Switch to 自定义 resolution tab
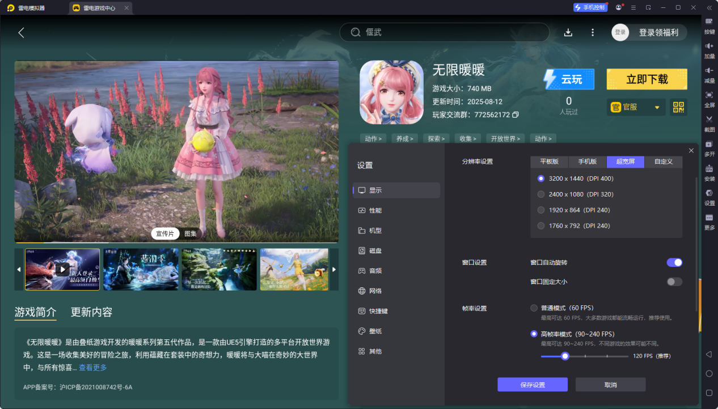This screenshot has width=718, height=409. [x=664, y=161]
